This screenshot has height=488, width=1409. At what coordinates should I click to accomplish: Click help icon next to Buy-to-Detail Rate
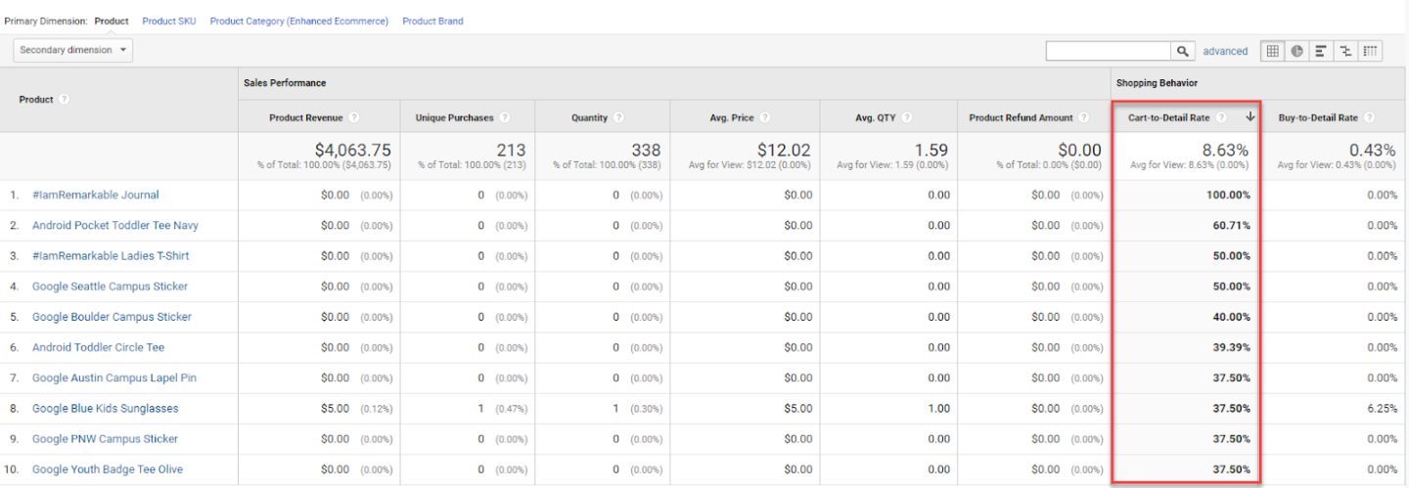1369,117
